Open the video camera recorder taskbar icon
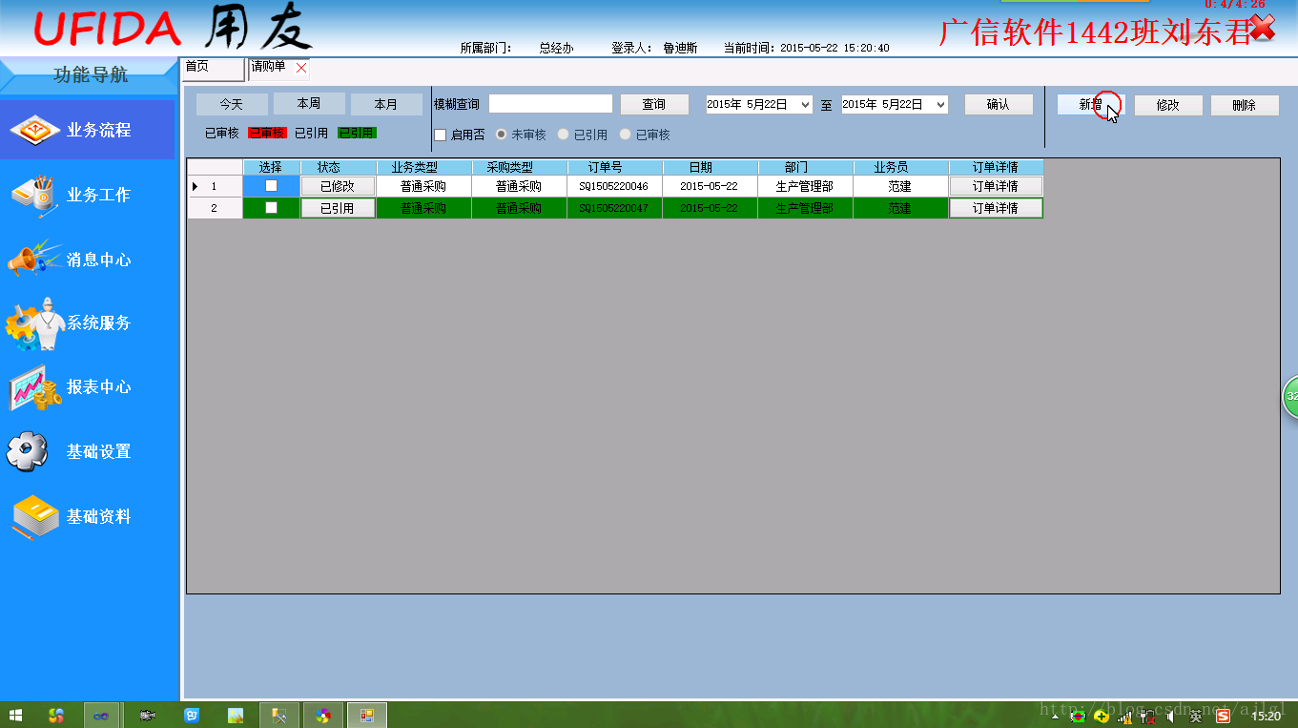The width and height of the screenshot is (1298, 728). pyautogui.click(x=147, y=715)
